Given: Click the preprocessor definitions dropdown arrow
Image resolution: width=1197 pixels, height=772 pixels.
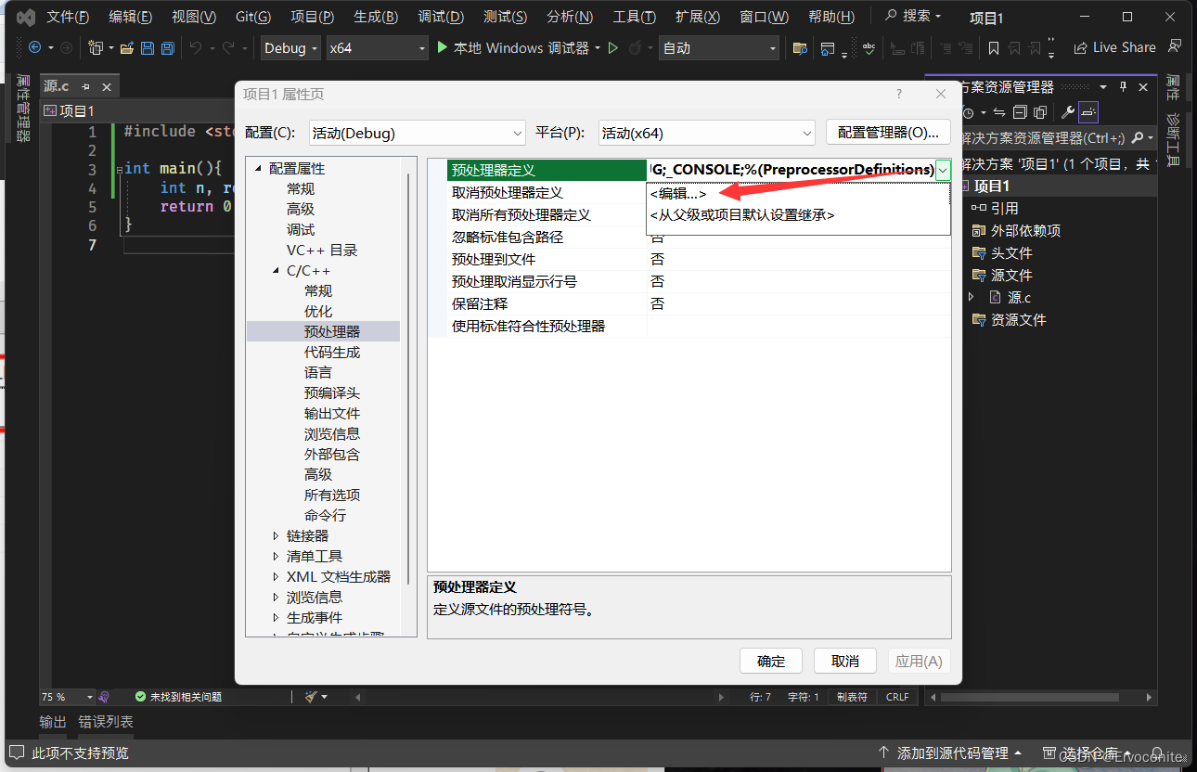Looking at the screenshot, I should pos(943,170).
